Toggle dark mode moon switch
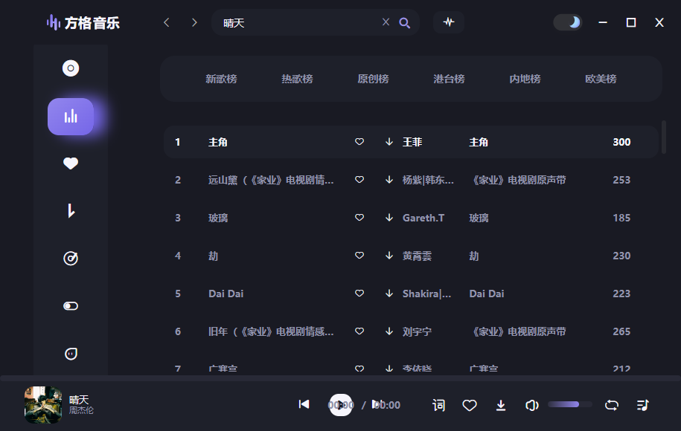 pos(567,22)
